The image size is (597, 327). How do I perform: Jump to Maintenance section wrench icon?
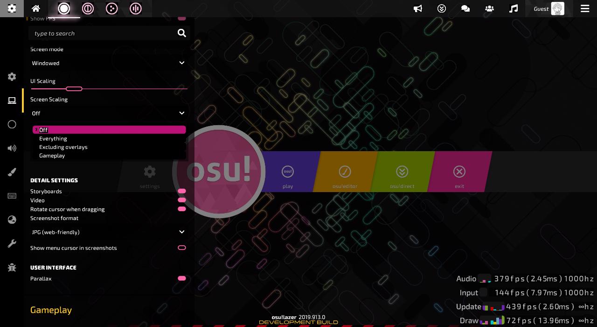click(x=12, y=244)
